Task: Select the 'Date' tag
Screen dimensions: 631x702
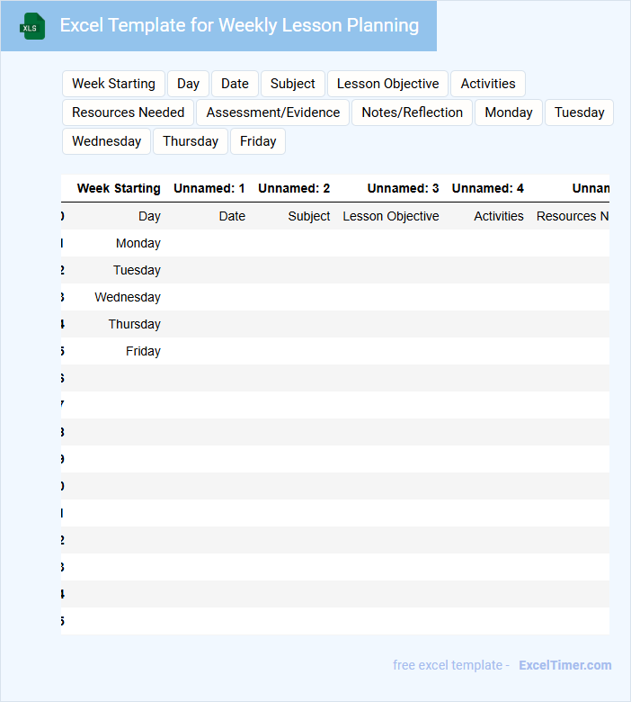Action: (x=235, y=84)
